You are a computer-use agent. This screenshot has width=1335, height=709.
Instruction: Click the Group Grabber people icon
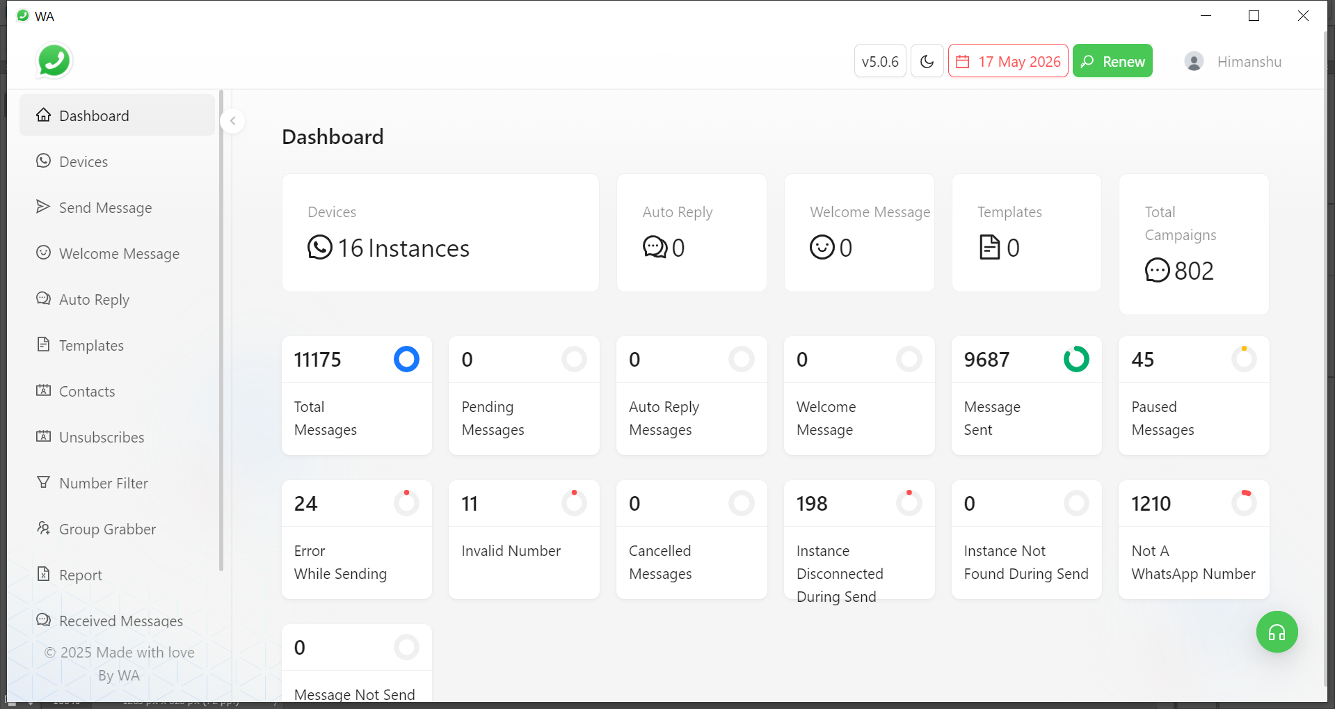(43, 528)
